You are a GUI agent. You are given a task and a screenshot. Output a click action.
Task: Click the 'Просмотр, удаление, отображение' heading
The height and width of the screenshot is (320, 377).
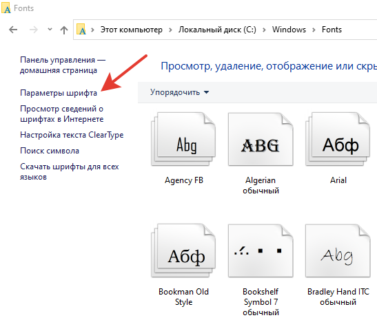(x=269, y=66)
